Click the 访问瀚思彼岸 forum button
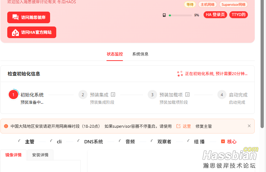Viewport: 266px width, 172px height. [x=29, y=17]
